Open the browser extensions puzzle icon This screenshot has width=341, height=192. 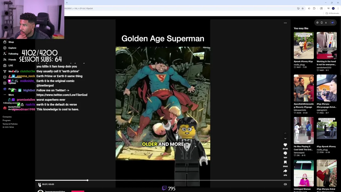(314, 9)
